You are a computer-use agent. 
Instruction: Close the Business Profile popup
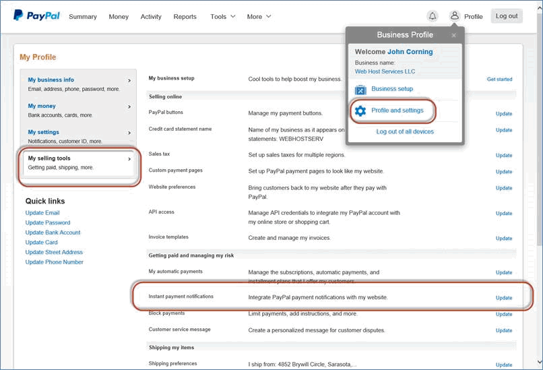click(x=453, y=35)
